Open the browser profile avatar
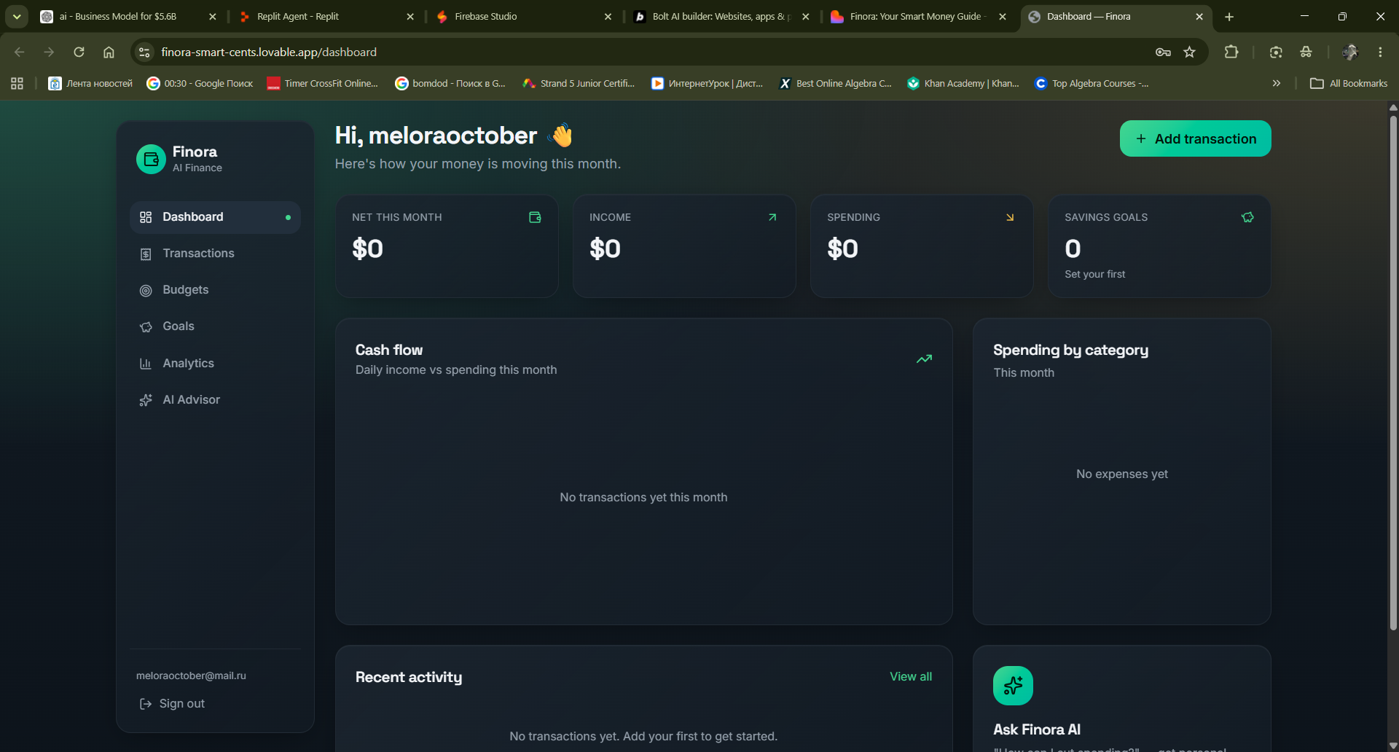This screenshot has height=752, width=1399. pos(1349,52)
